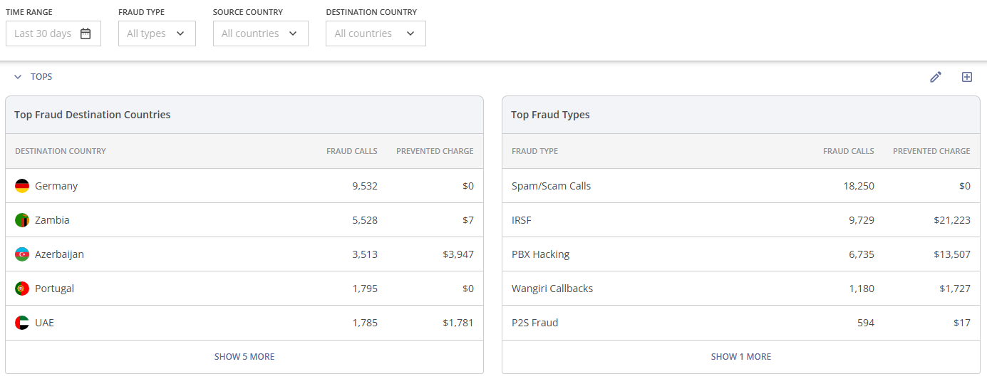
Task: Open the Destination Country dropdown
Action: pyautogui.click(x=376, y=33)
